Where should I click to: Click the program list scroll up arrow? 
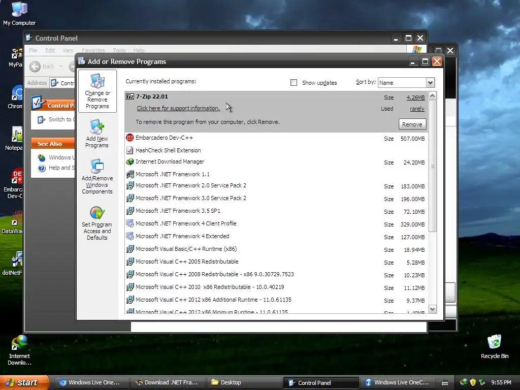point(433,96)
